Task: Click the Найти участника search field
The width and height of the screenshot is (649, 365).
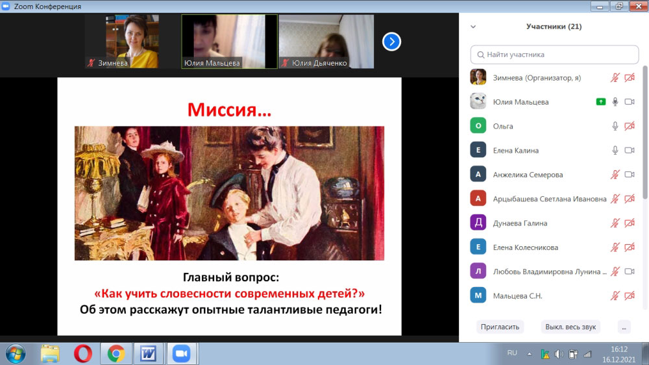Action: [x=555, y=55]
